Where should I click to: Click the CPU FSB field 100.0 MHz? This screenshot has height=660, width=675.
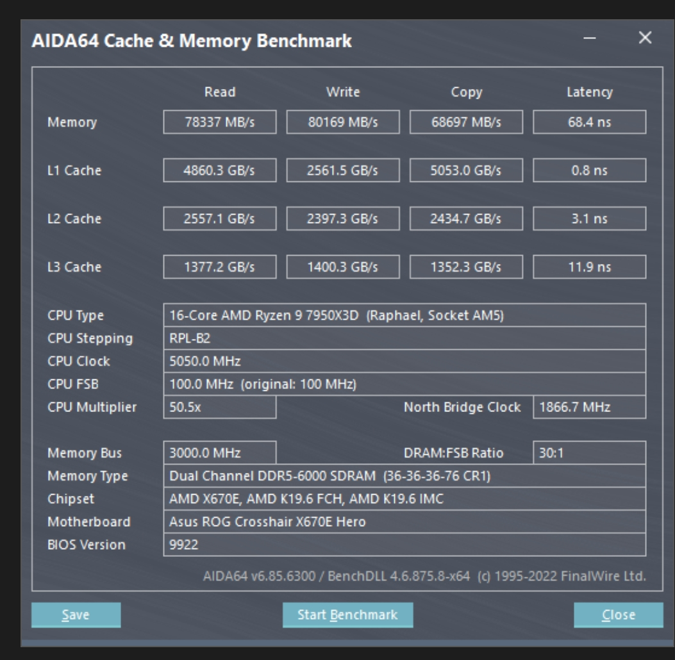point(404,384)
